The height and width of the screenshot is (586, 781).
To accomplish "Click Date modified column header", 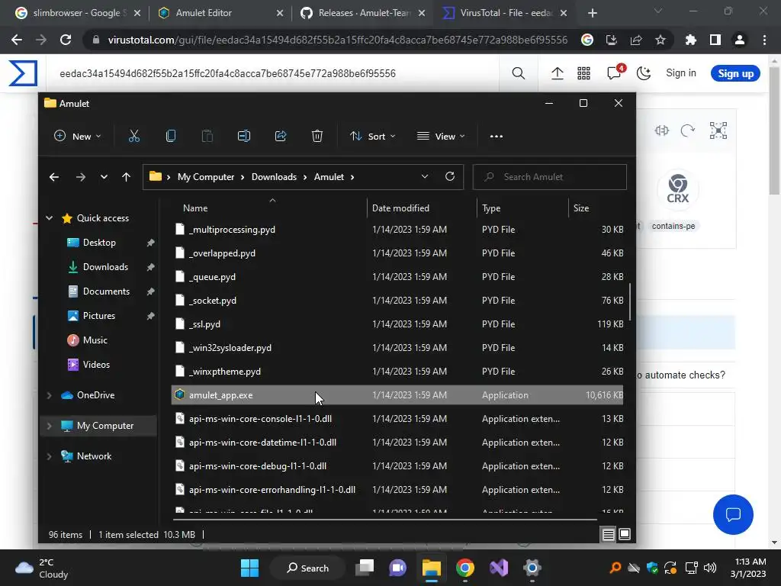I will [423, 208].
